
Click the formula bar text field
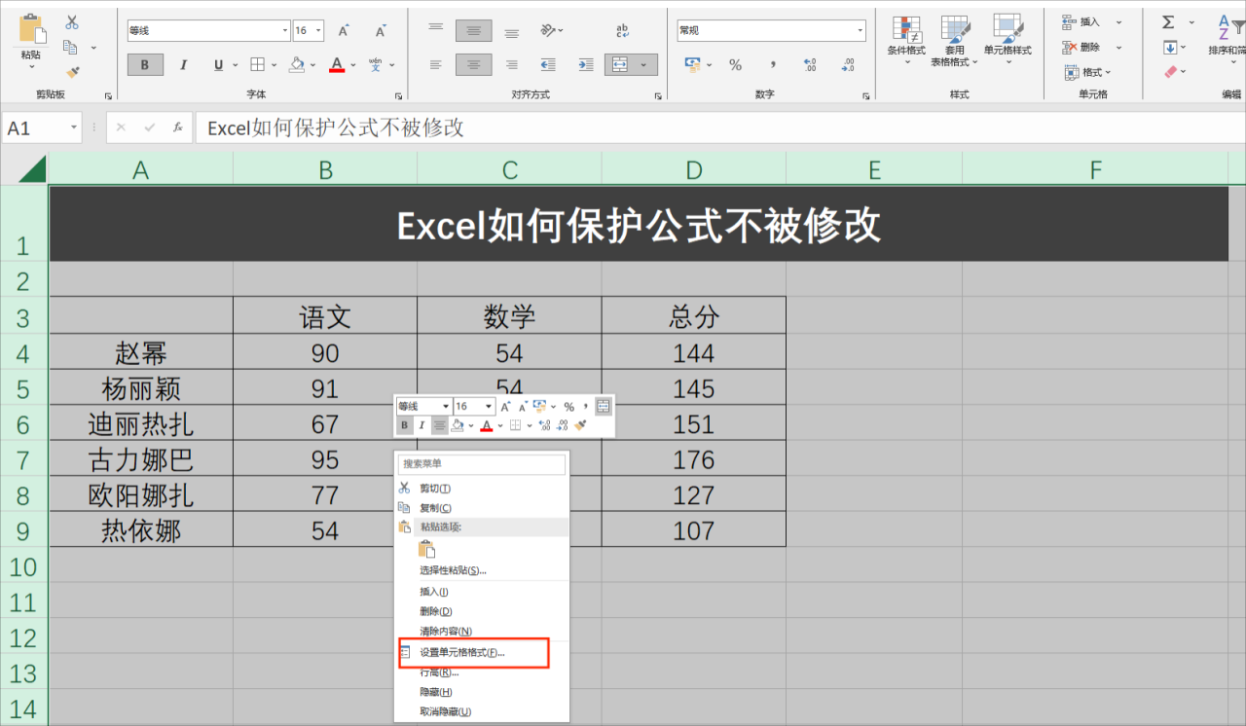click(x=720, y=127)
